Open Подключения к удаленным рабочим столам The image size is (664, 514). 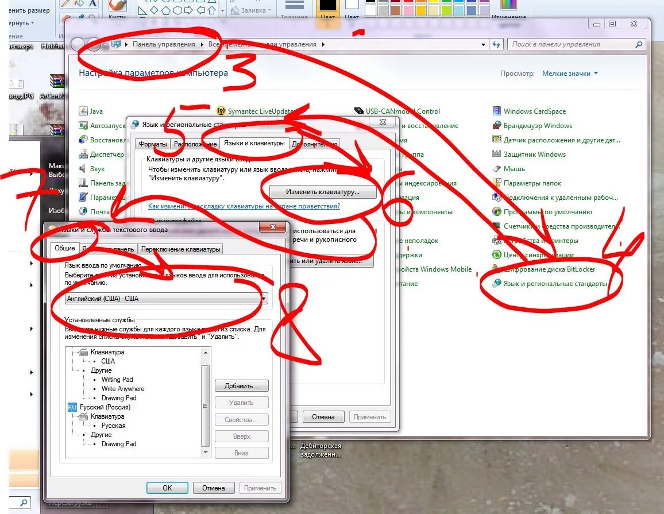coord(555,198)
